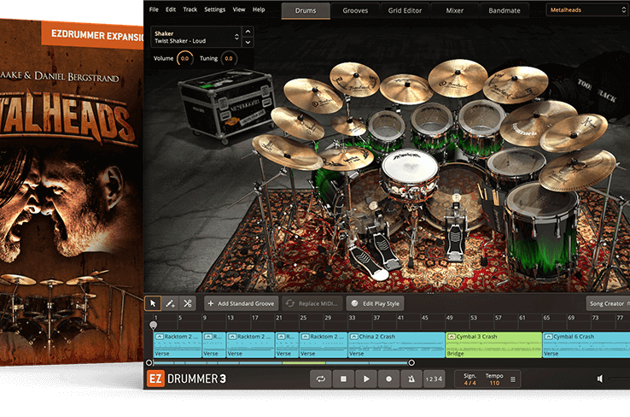Mute output via the speaker icon
This screenshot has height=417, width=630.
[x=600, y=379]
